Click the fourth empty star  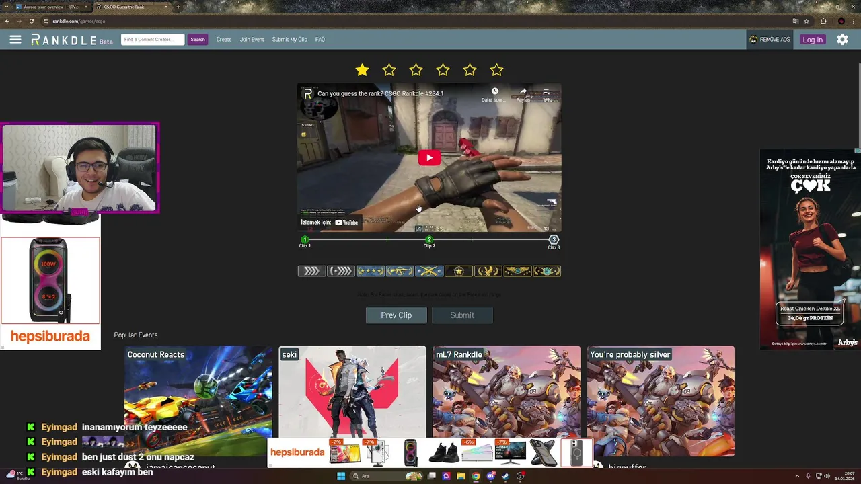(443, 70)
